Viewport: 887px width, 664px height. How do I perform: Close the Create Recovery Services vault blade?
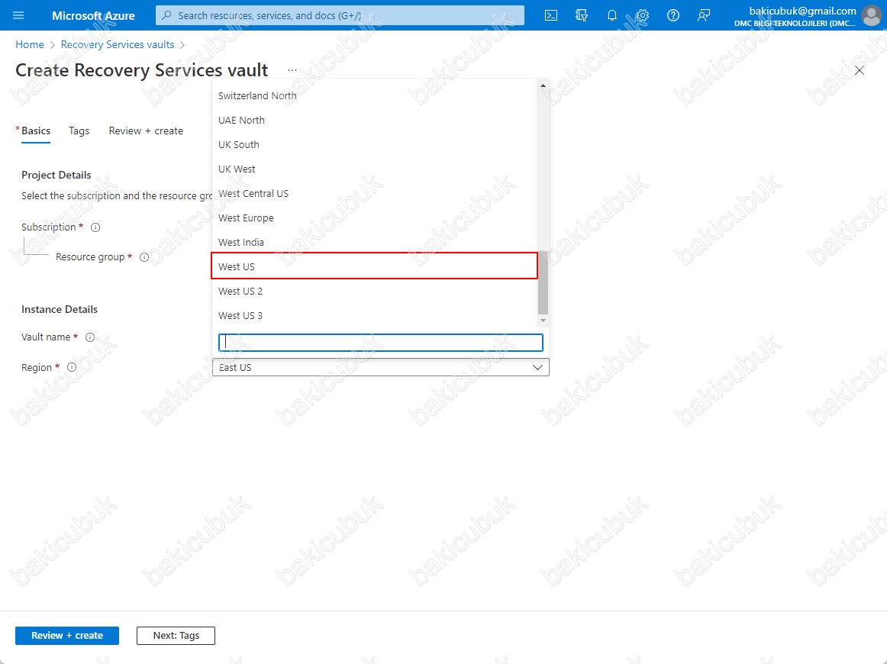(x=860, y=71)
